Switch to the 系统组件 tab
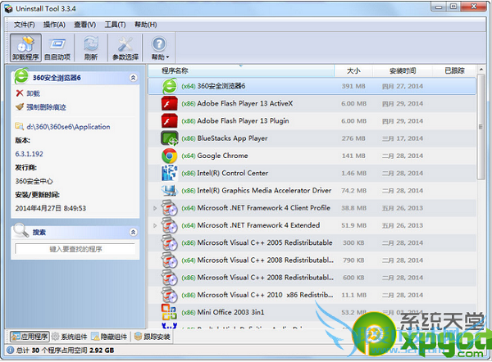This screenshot has width=492, height=362. click(x=70, y=337)
